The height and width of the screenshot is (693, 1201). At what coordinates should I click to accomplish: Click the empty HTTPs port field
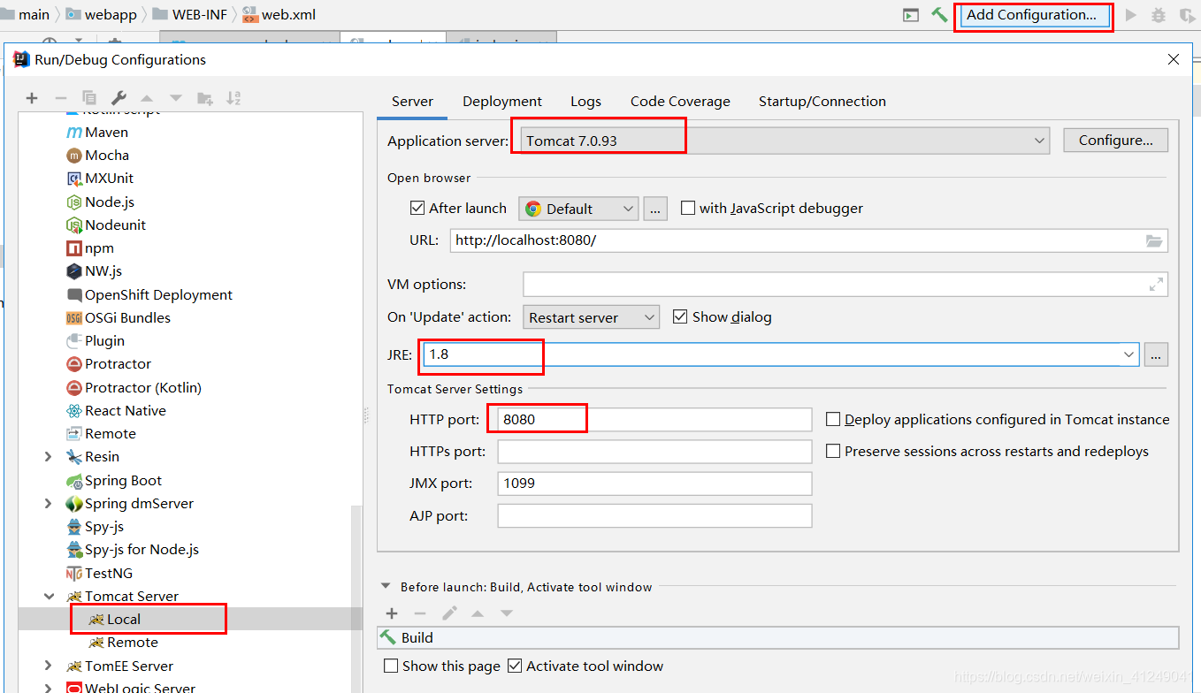pos(654,452)
